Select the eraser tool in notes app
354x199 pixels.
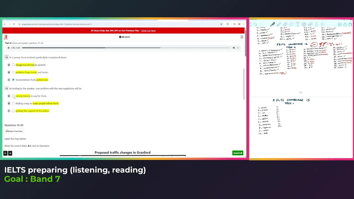pyautogui.click(x=285, y=25)
